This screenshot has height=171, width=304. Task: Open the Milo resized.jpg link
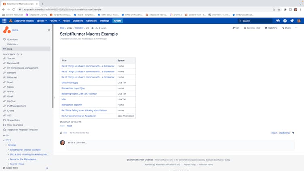pos(70,82)
